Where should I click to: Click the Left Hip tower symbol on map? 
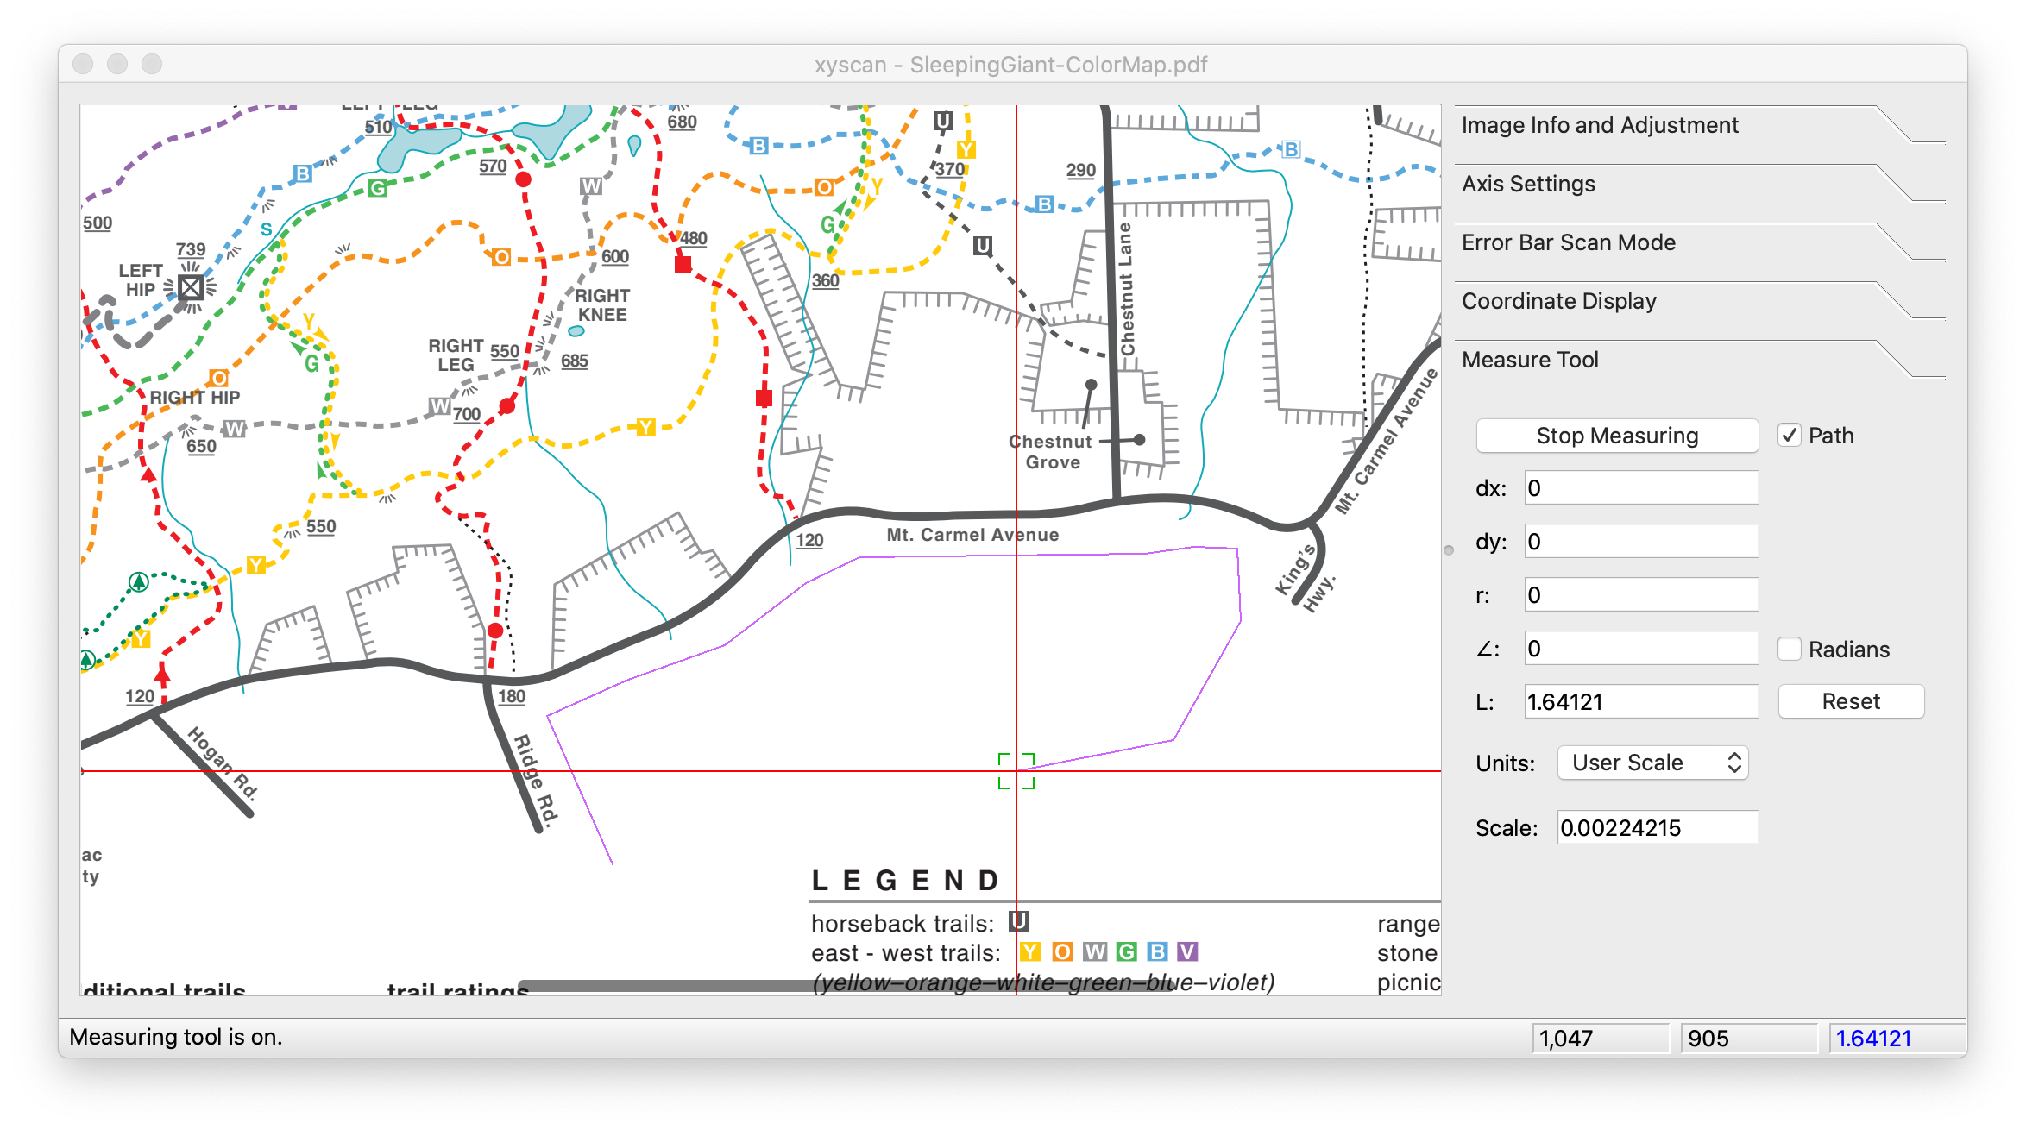tap(191, 286)
